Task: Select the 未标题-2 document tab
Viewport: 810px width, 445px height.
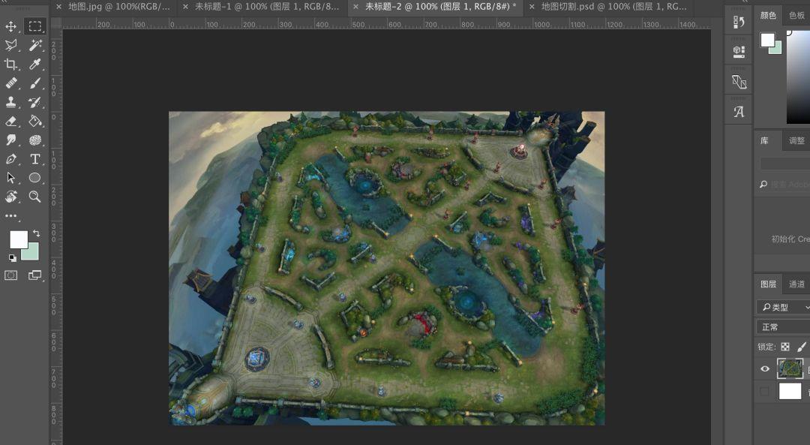Action: (441, 7)
